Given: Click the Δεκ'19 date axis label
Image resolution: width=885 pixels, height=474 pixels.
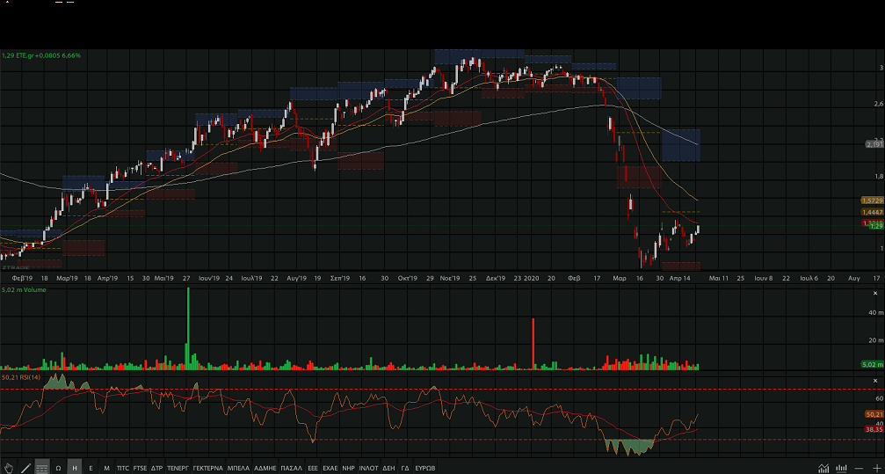Looking at the screenshot, I should pos(496,279).
